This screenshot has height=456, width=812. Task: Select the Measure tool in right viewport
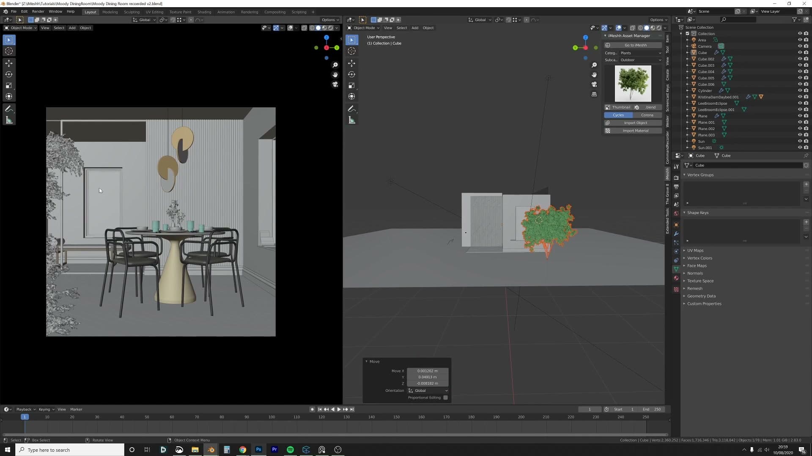[x=352, y=120]
